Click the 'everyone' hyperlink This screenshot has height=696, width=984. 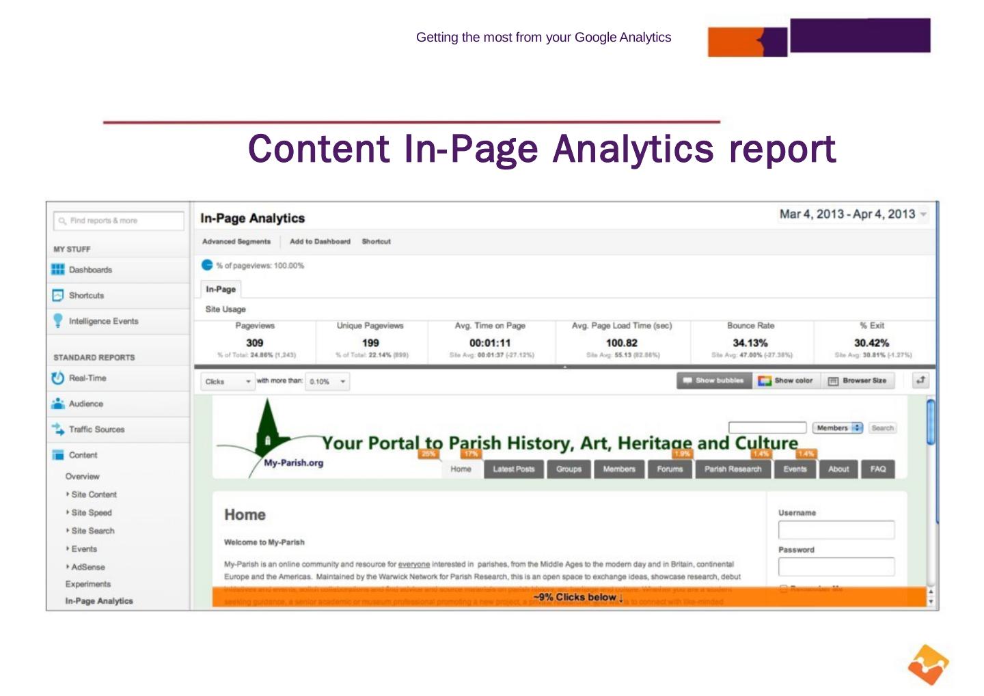click(x=414, y=565)
